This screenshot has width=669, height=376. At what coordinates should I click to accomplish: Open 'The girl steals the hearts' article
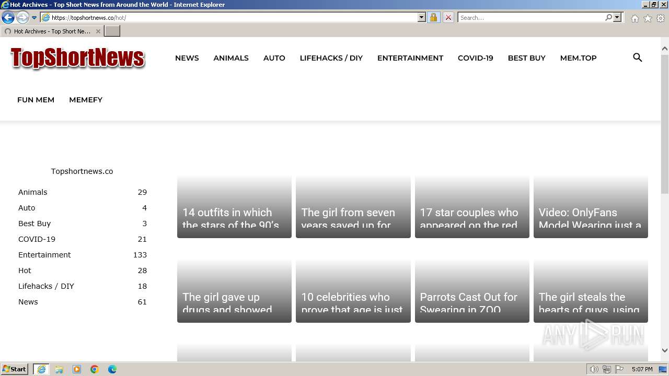click(591, 291)
